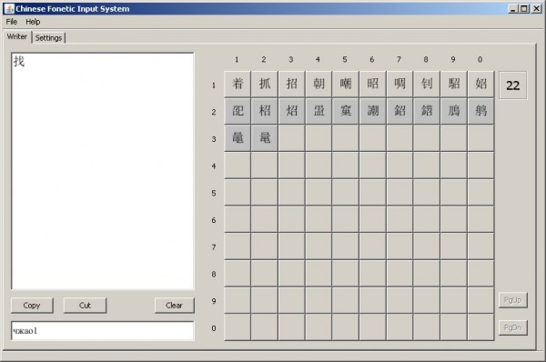Click the Cut button
This screenshot has height=362, width=546.
click(x=85, y=306)
